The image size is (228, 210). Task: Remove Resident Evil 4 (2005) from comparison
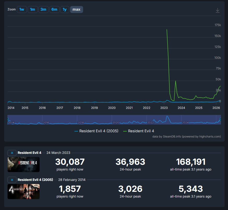(12, 180)
